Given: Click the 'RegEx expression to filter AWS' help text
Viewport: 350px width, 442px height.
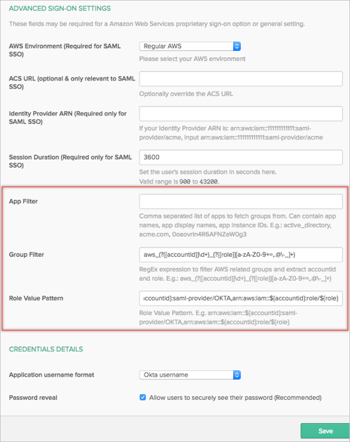Looking at the screenshot, I should (x=237, y=274).
